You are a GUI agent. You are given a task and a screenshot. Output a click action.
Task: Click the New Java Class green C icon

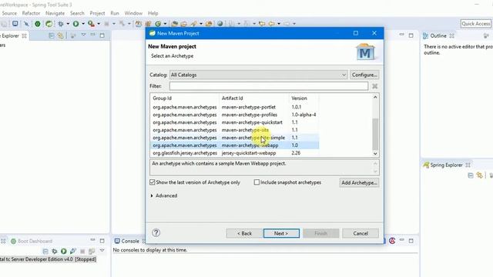(x=158, y=24)
